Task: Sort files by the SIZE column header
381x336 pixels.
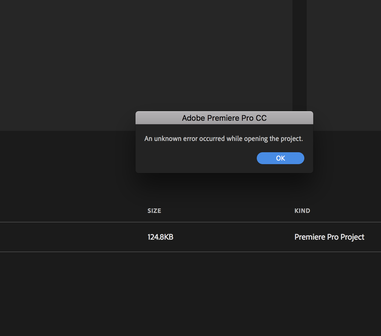Action: click(154, 211)
